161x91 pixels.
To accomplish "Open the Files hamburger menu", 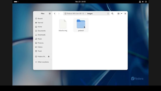I will [50, 13].
